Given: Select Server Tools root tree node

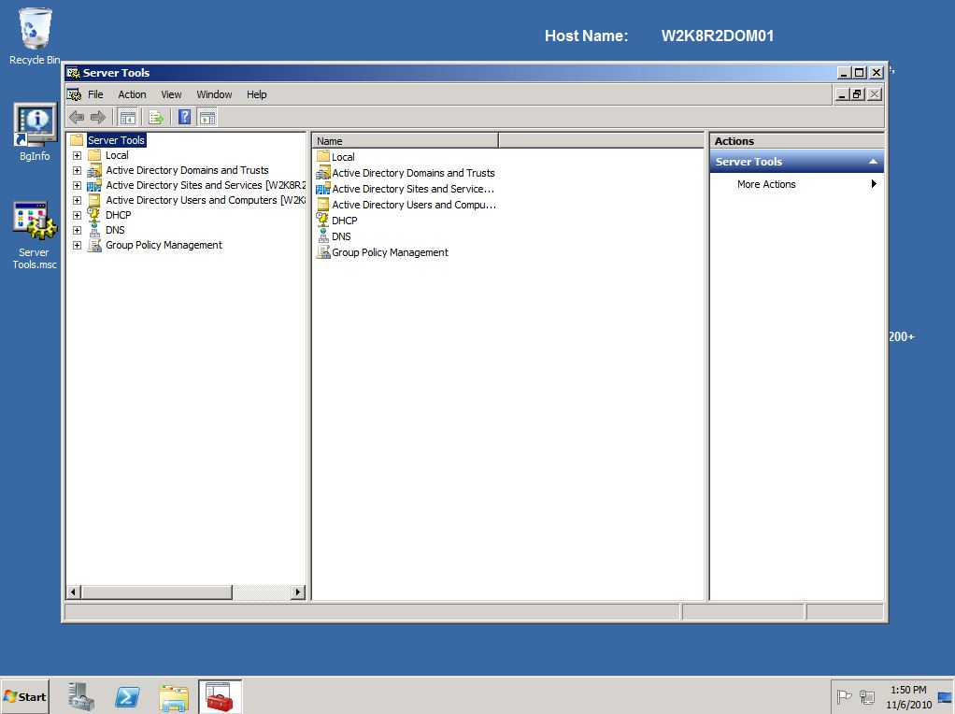Looking at the screenshot, I should (x=116, y=140).
